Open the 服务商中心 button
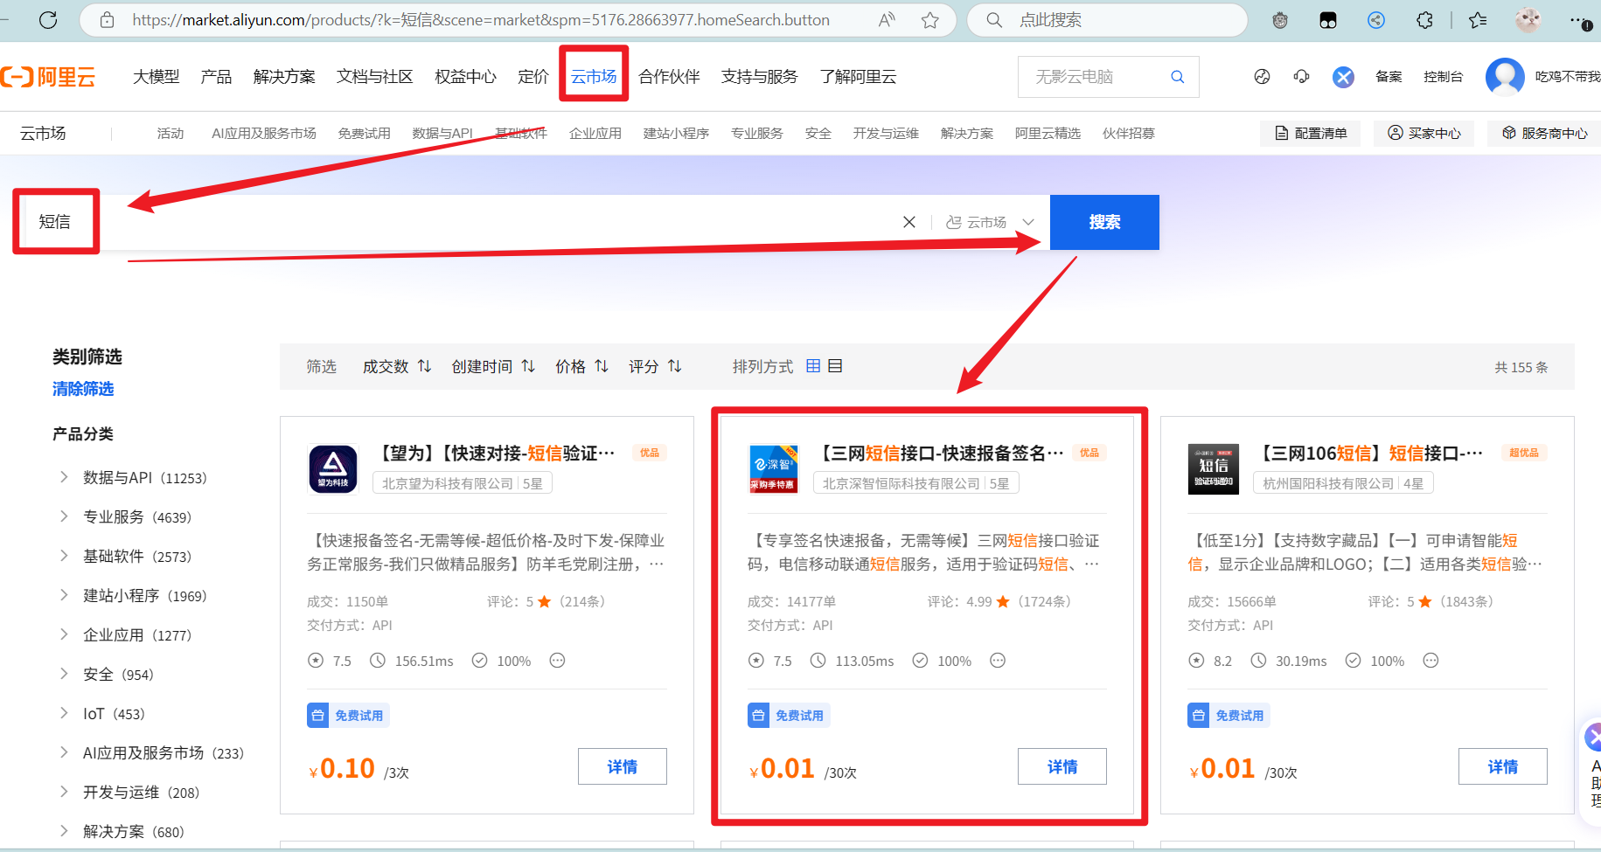This screenshot has height=852, width=1601. tap(1545, 134)
